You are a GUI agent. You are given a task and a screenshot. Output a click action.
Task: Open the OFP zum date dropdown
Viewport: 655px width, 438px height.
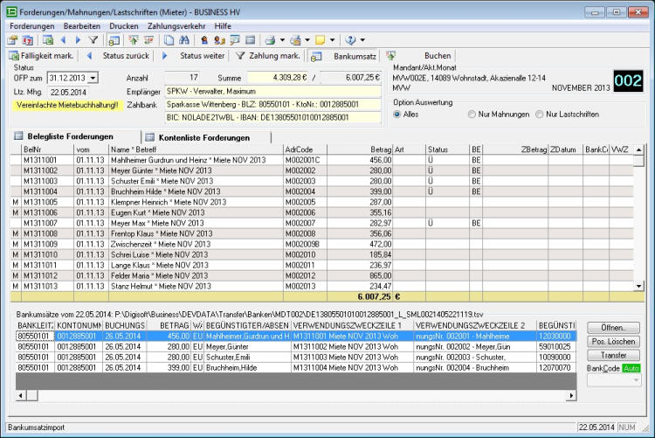pyautogui.click(x=93, y=78)
